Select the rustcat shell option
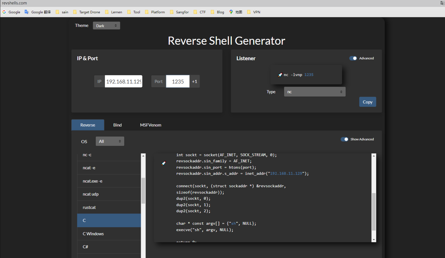Viewport: 445px width, 258px height. tap(109, 207)
